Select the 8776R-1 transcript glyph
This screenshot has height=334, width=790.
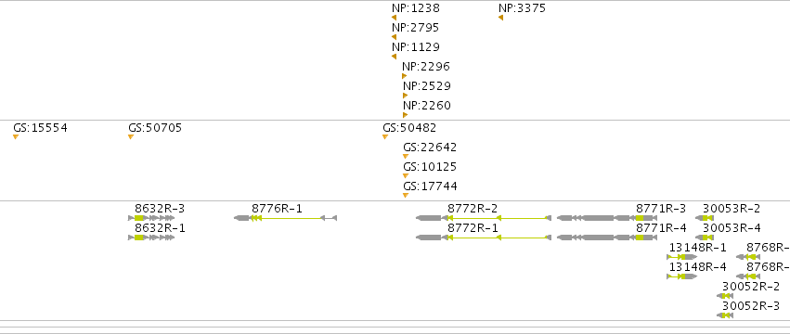(285, 218)
